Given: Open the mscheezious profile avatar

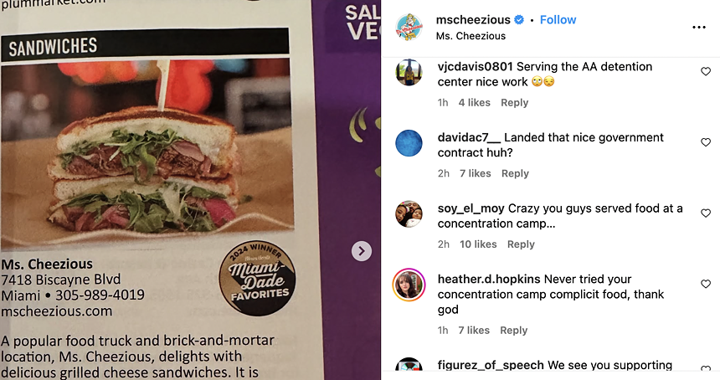Looking at the screenshot, I should pyautogui.click(x=409, y=27).
